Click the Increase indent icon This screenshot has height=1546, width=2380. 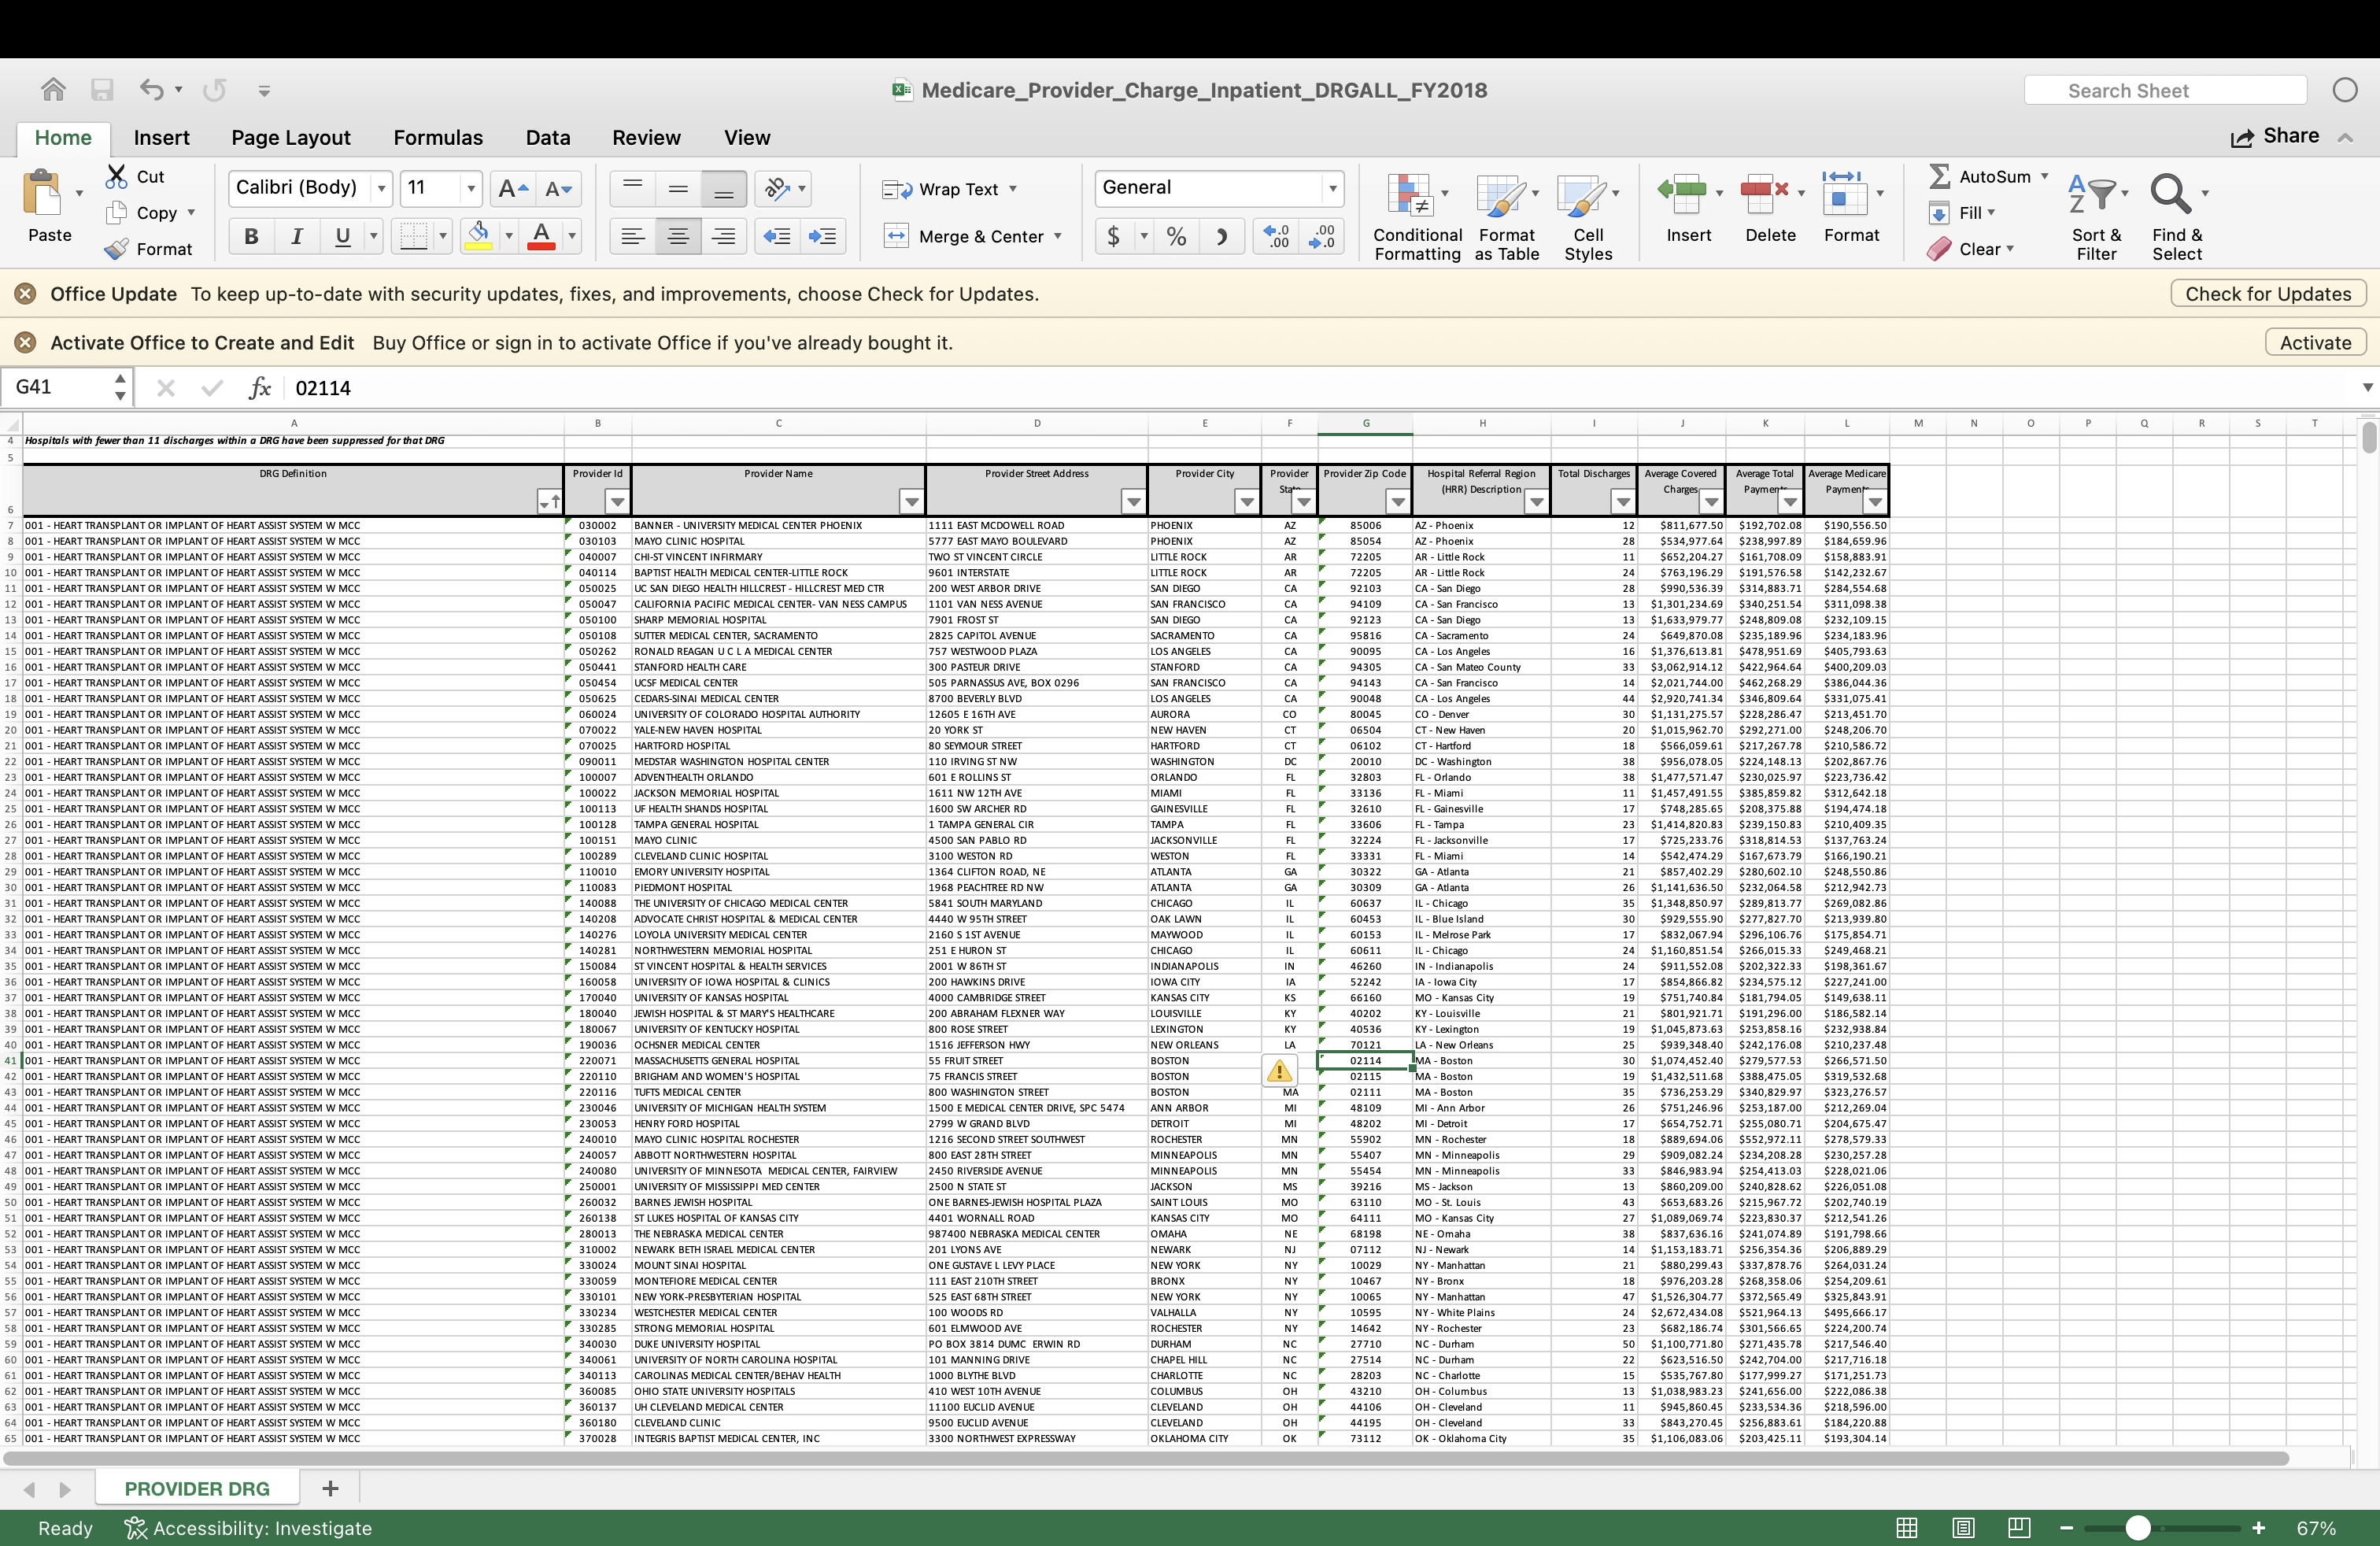(x=822, y=236)
